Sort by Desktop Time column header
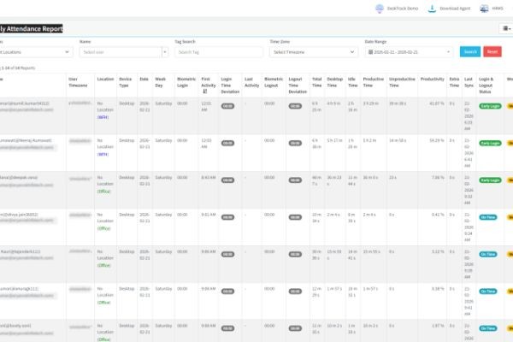The image size is (513, 342). (334, 82)
